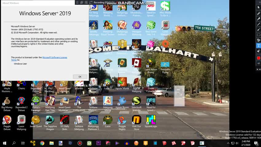261x147 pixels.
Task: Click the Bandicam fullscreen rectangle icon
Action: [x=91, y=2]
